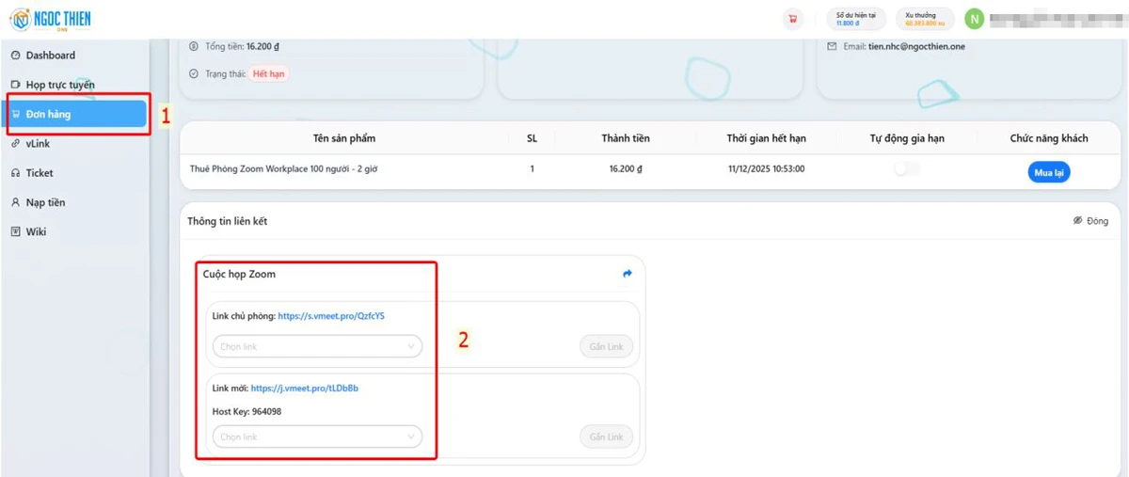Click the Wiki sidebar icon
This screenshot has width=1129, height=477.
click(x=16, y=231)
